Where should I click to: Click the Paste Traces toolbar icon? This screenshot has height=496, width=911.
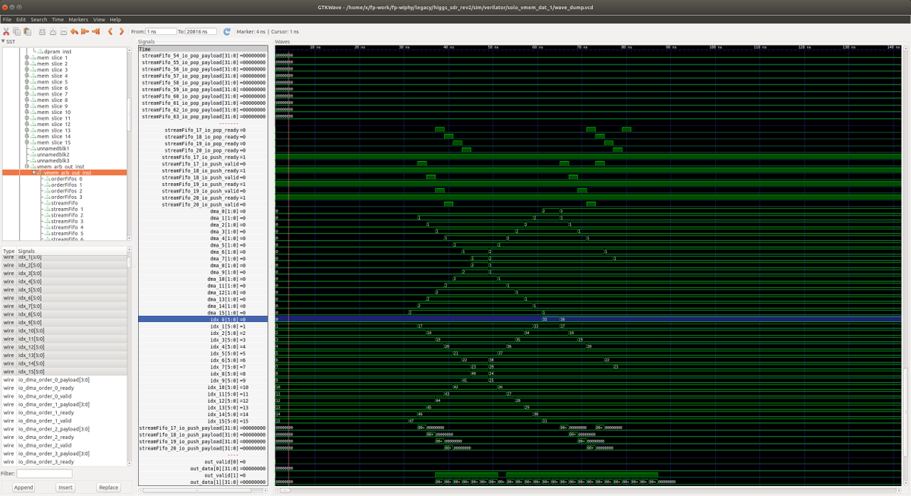coord(27,31)
